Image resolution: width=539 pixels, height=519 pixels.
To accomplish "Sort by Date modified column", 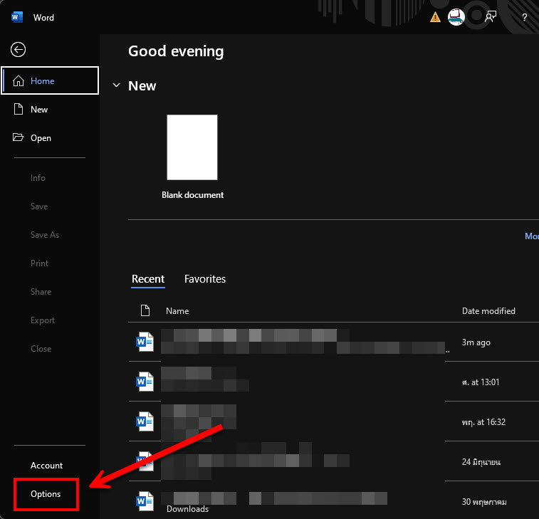I will [488, 311].
